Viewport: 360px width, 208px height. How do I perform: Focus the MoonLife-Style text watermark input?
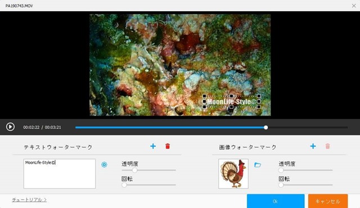coord(60,174)
